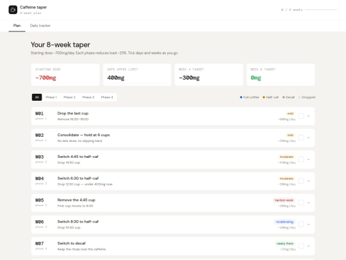Expand the W04 Switch 6:30 row chevron

point(308,181)
